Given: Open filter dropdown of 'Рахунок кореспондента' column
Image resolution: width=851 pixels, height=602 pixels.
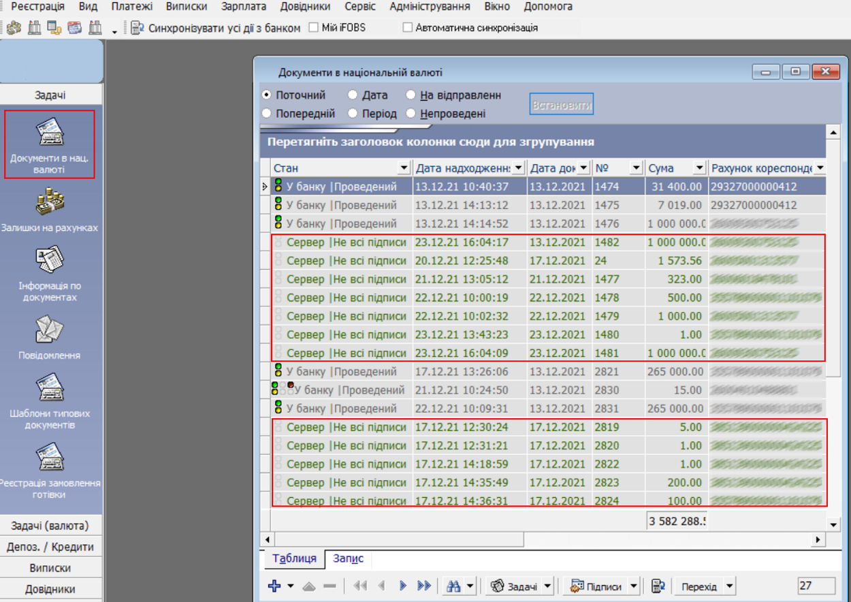Looking at the screenshot, I should (x=820, y=168).
